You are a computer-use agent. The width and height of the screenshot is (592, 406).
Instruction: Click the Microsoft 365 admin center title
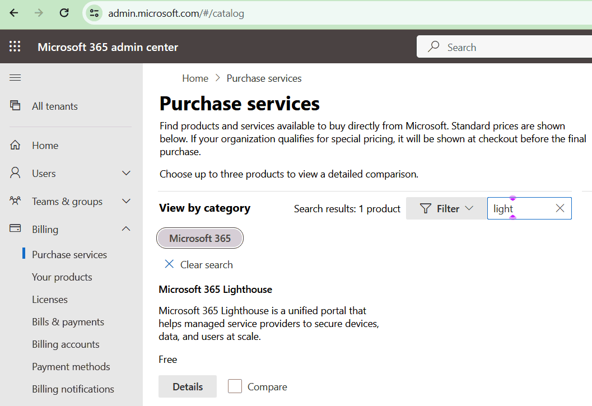pos(108,47)
